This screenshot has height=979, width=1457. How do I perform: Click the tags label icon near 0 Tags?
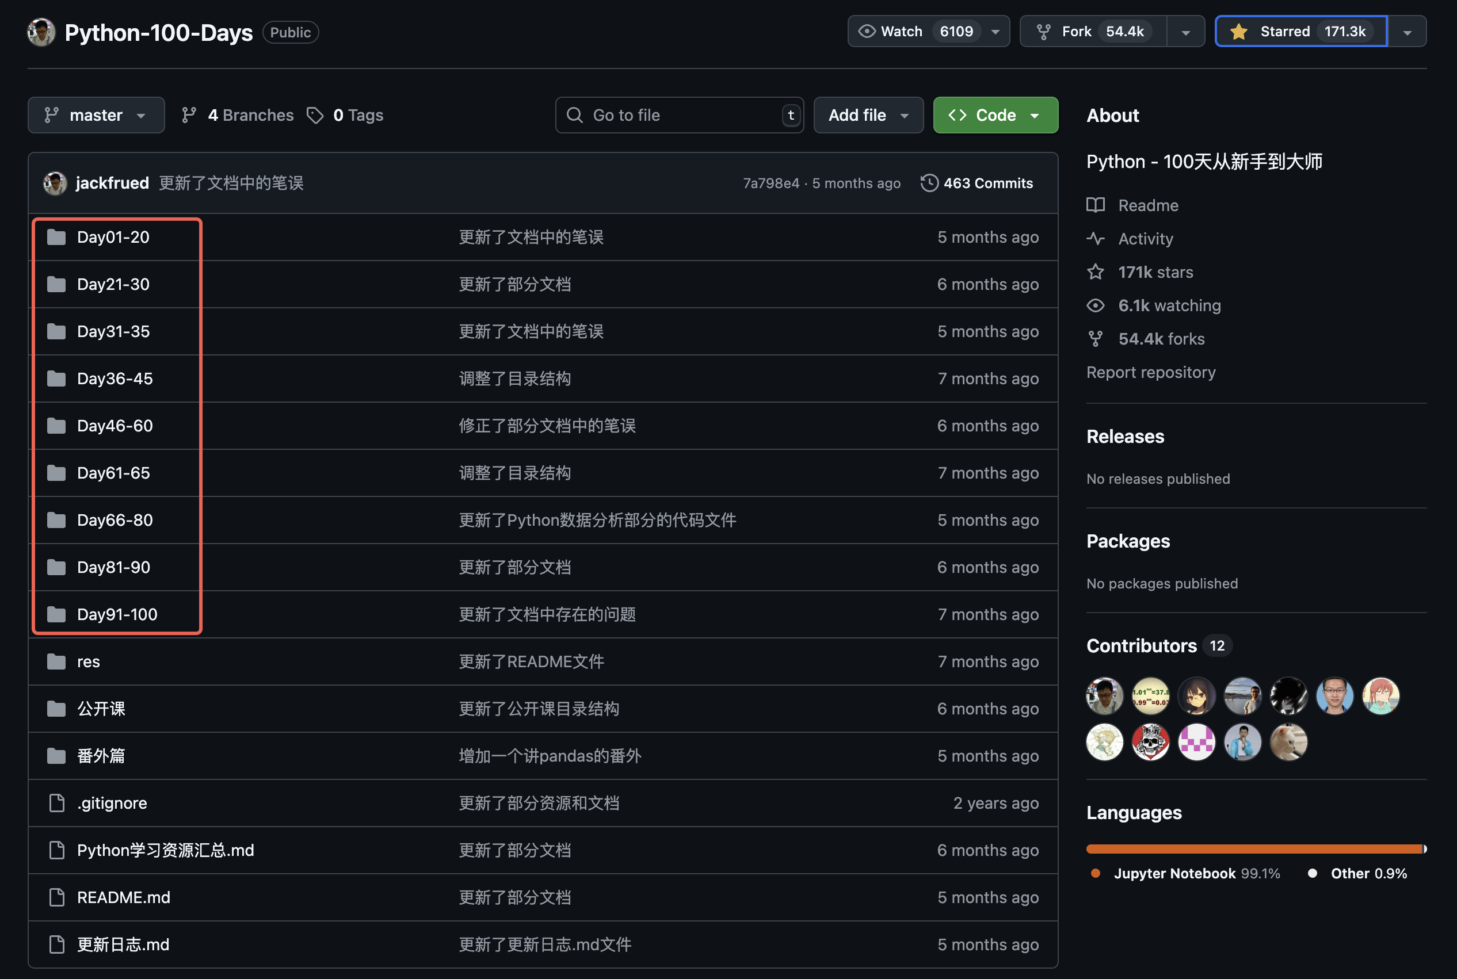[316, 115]
